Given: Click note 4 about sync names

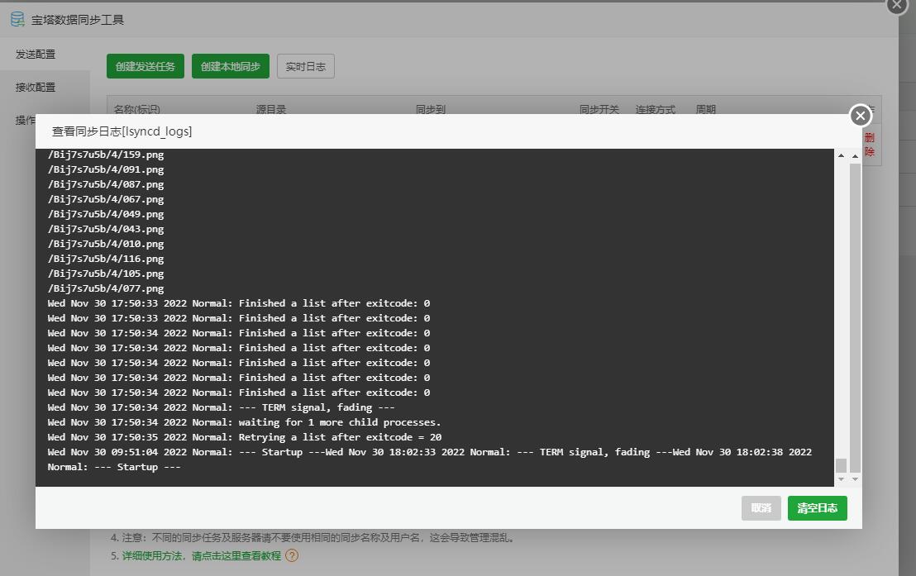Looking at the screenshot, I should pyautogui.click(x=312, y=537).
